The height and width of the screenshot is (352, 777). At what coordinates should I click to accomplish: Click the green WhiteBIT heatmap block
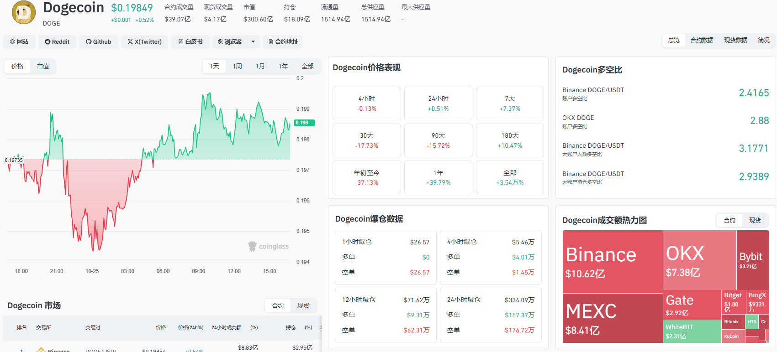692,331
